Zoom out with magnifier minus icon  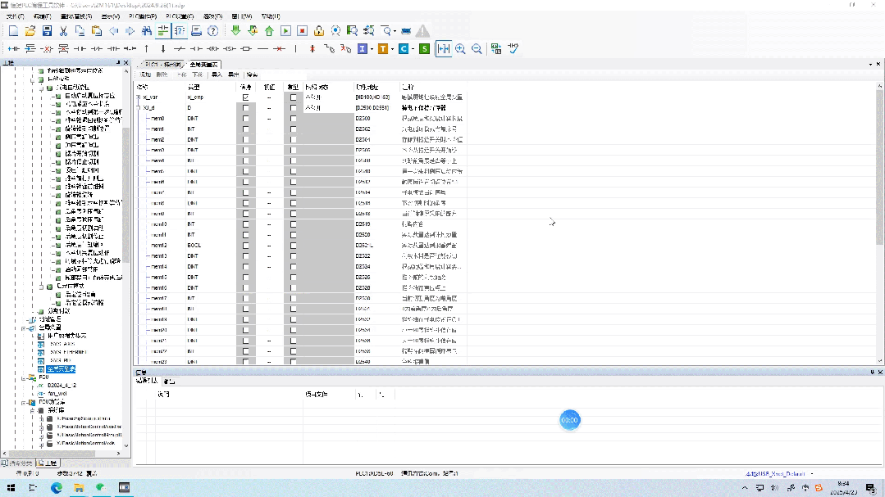(477, 49)
